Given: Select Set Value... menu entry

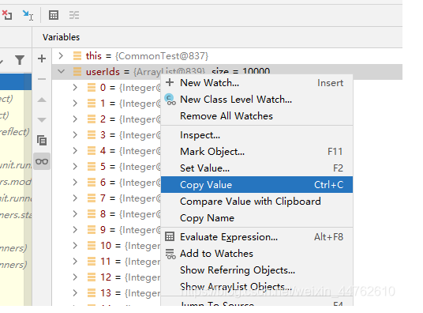Looking at the screenshot, I should [x=256, y=168].
